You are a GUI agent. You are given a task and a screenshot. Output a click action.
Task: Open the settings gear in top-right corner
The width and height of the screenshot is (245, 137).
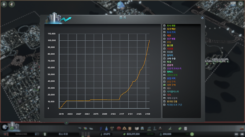point(241,4)
